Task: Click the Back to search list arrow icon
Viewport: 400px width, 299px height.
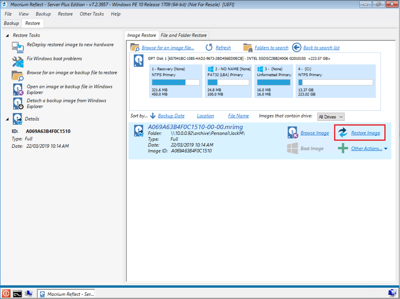Action: click(296, 48)
